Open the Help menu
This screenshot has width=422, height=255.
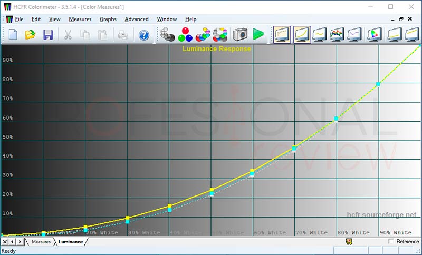click(x=190, y=19)
